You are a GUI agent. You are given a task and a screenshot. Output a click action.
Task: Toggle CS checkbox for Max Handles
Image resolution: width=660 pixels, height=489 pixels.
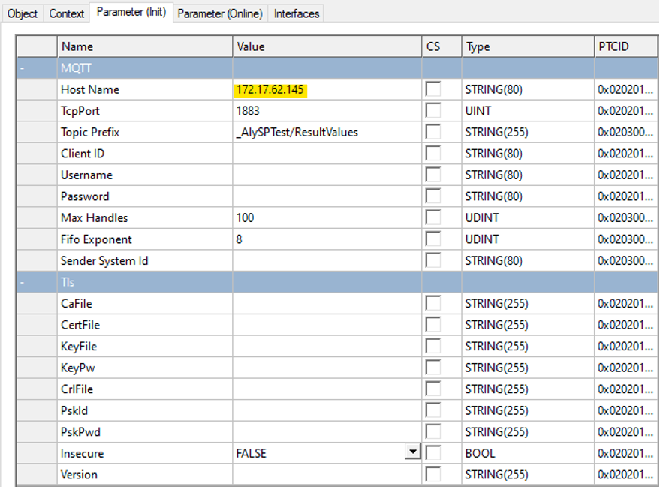(x=433, y=217)
